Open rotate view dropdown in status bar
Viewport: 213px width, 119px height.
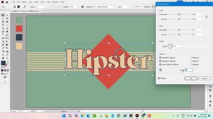29,111
